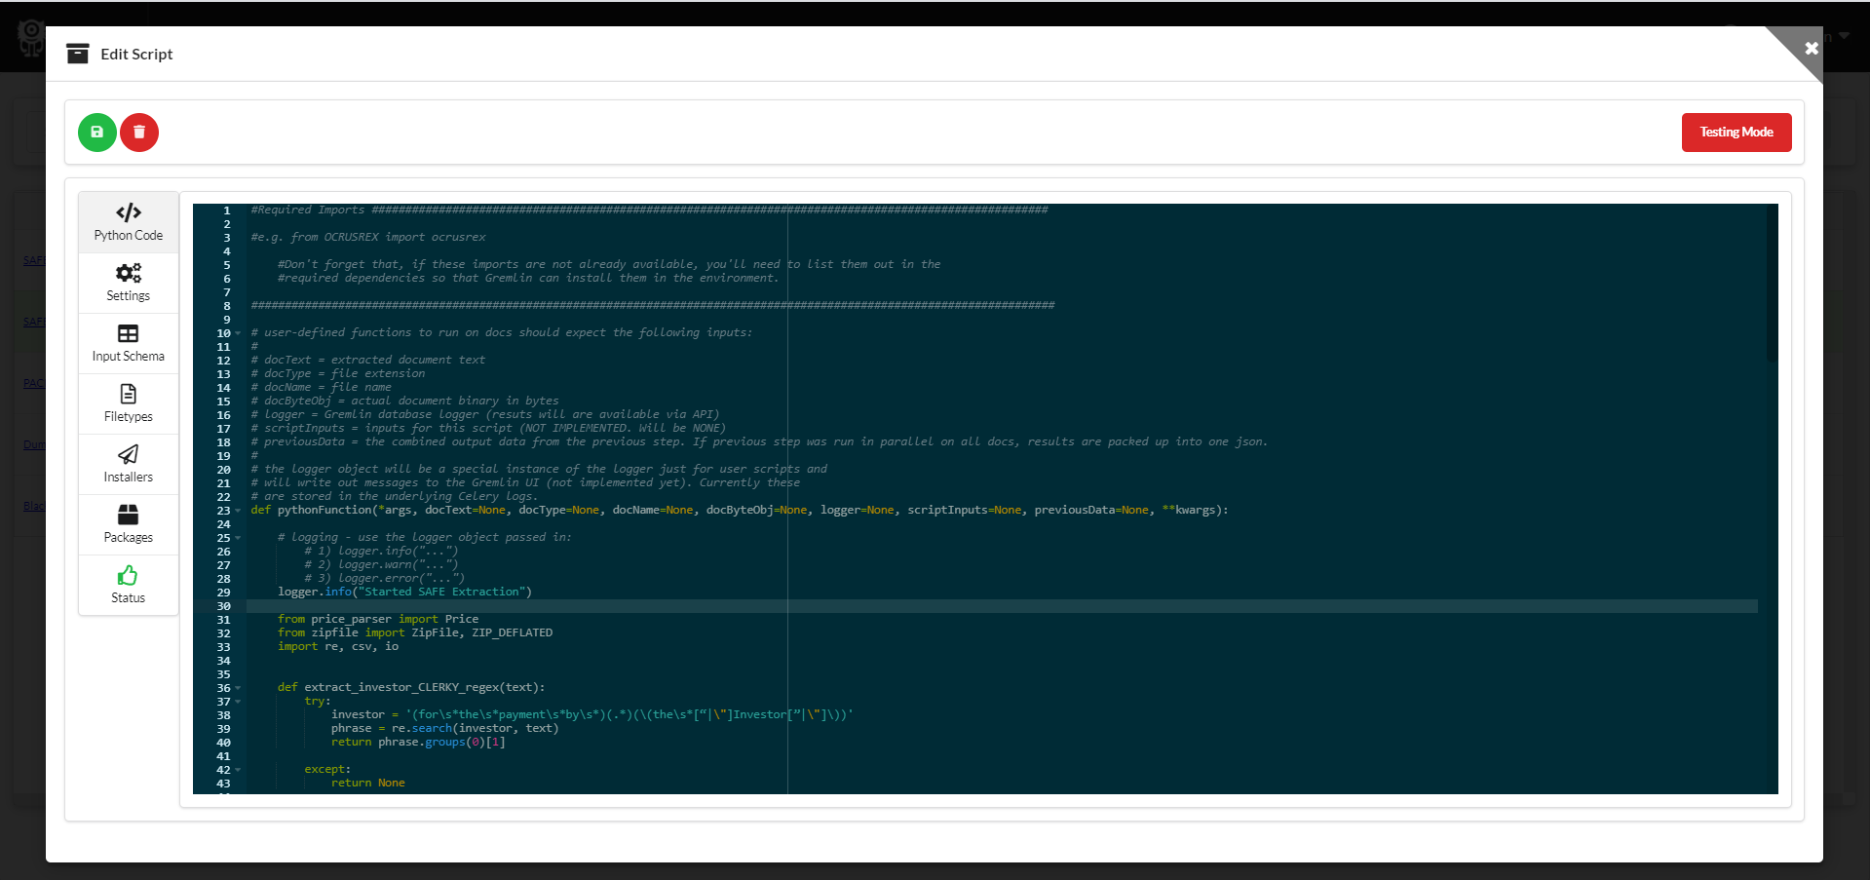Switch to Filetypes tab
Screen dimensions: 1870x880
129,403
